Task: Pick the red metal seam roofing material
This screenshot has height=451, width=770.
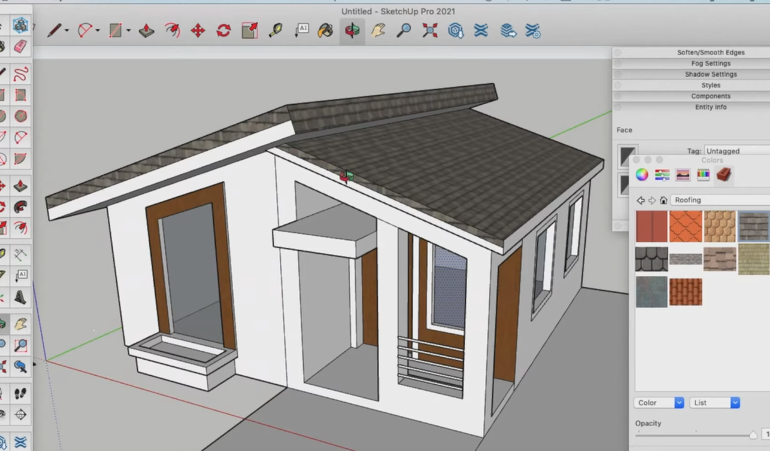Action: [651, 226]
